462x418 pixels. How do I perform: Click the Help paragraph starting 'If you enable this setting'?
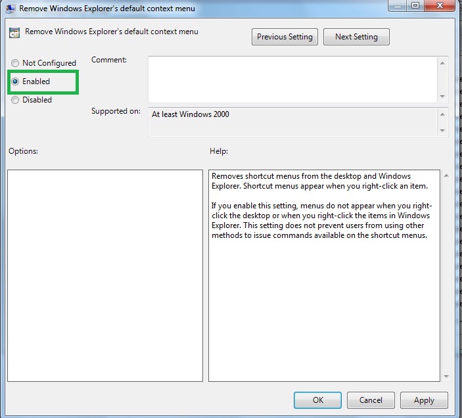click(x=322, y=220)
